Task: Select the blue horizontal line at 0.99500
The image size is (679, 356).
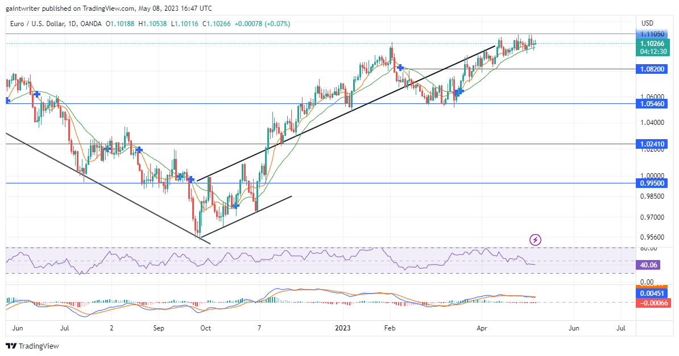Action: click(320, 183)
